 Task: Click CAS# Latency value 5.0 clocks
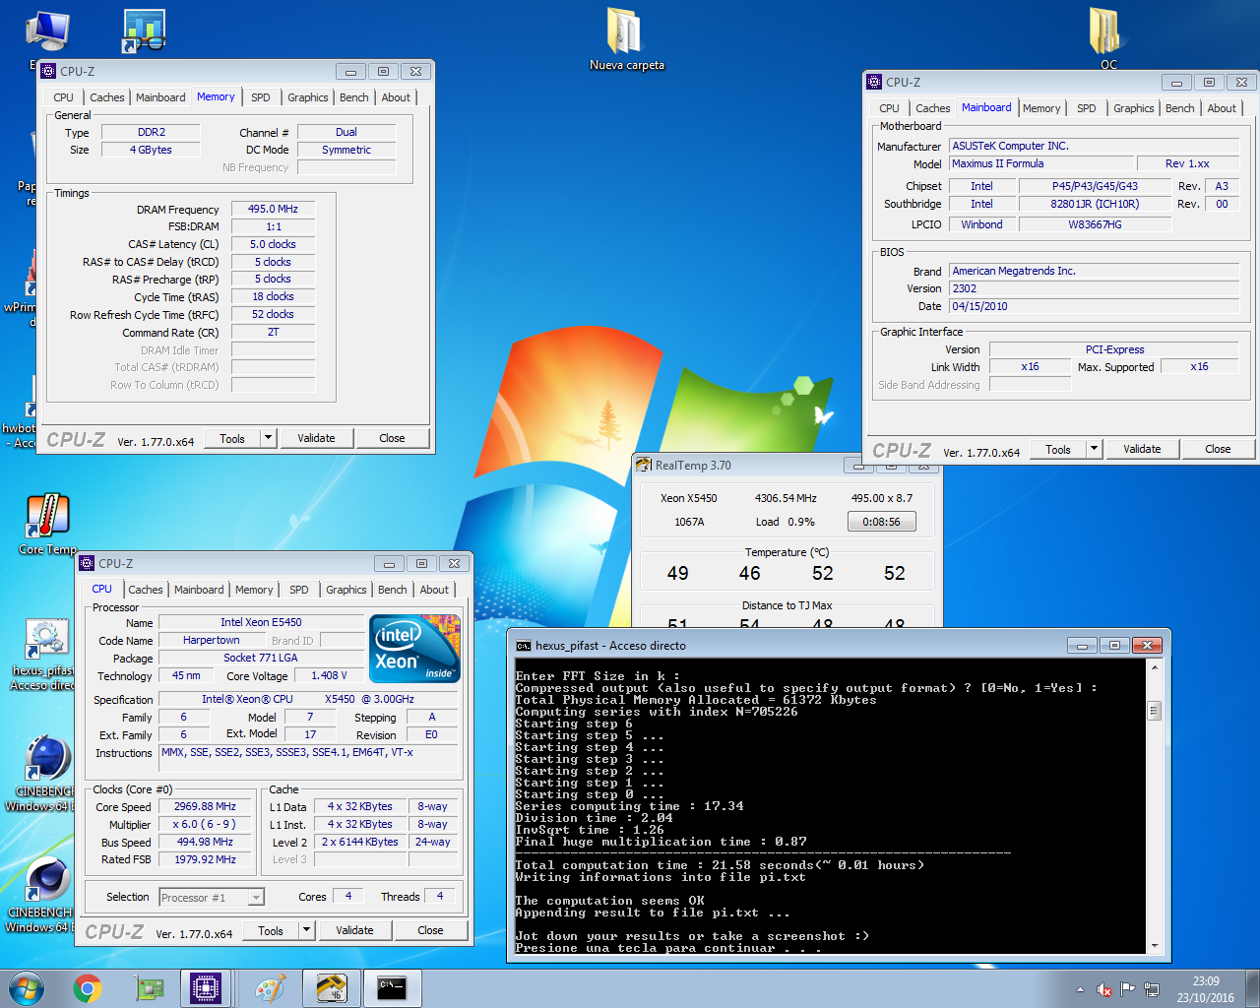coord(273,244)
